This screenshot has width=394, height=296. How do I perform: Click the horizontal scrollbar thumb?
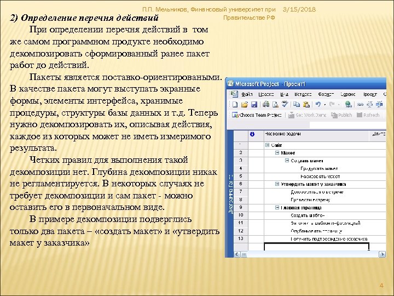244,254
